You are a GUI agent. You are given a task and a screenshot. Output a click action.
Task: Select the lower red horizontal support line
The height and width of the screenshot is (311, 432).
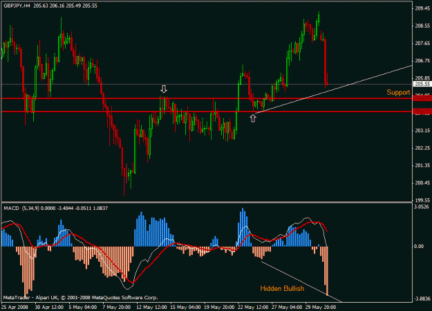(207, 112)
